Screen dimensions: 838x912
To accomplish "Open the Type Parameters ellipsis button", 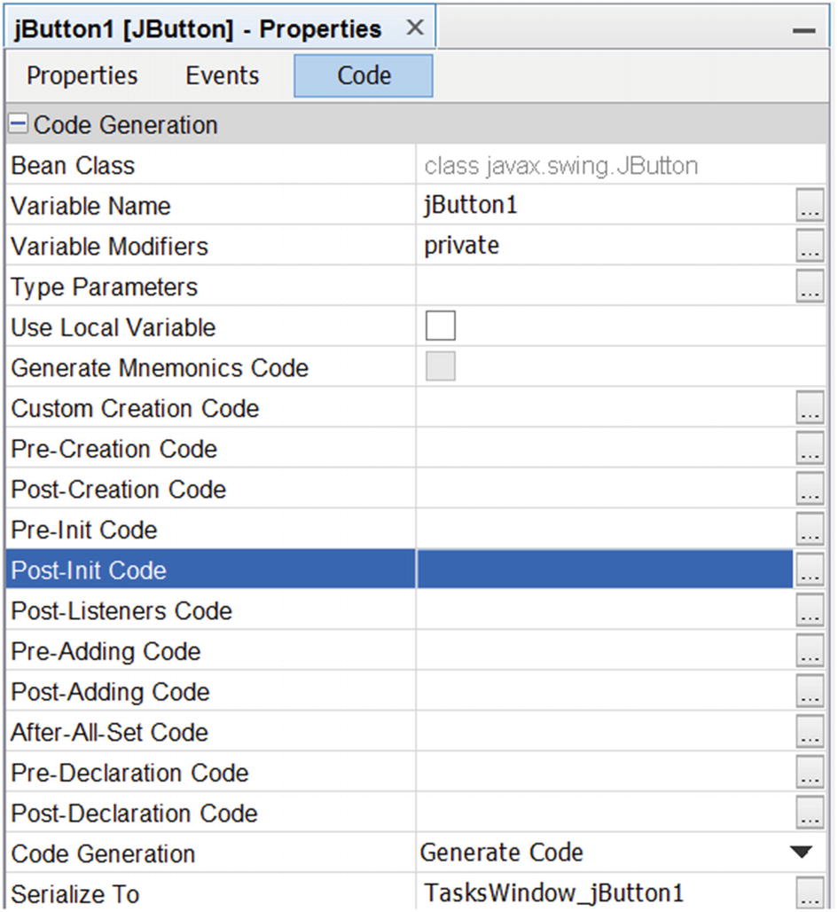I will point(810,287).
